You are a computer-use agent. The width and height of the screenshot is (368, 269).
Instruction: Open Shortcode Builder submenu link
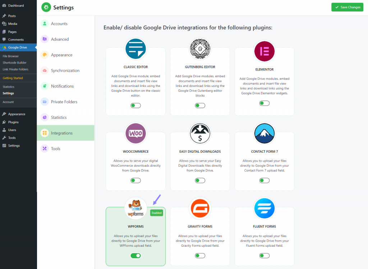pyautogui.click(x=14, y=62)
